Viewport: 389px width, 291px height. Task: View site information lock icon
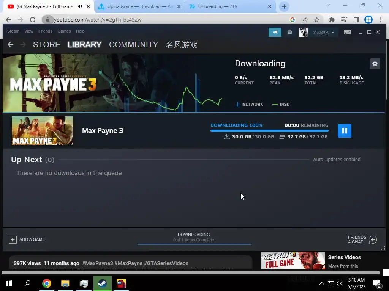pos(47,20)
